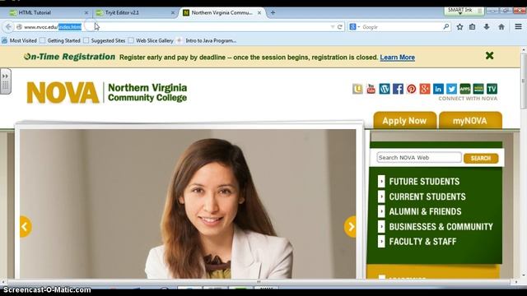Open the Web Slice Gallery bookmark
Image resolution: width=527 pixels, height=296 pixels.
click(x=151, y=40)
